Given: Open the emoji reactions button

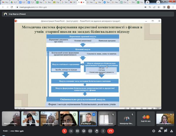Looking at the screenshot, I should pyautogui.click(x=83, y=131).
